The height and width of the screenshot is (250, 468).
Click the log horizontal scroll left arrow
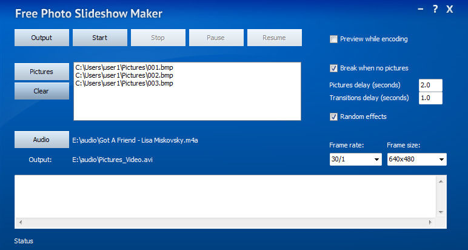pyautogui.click(x=20, y=222)
